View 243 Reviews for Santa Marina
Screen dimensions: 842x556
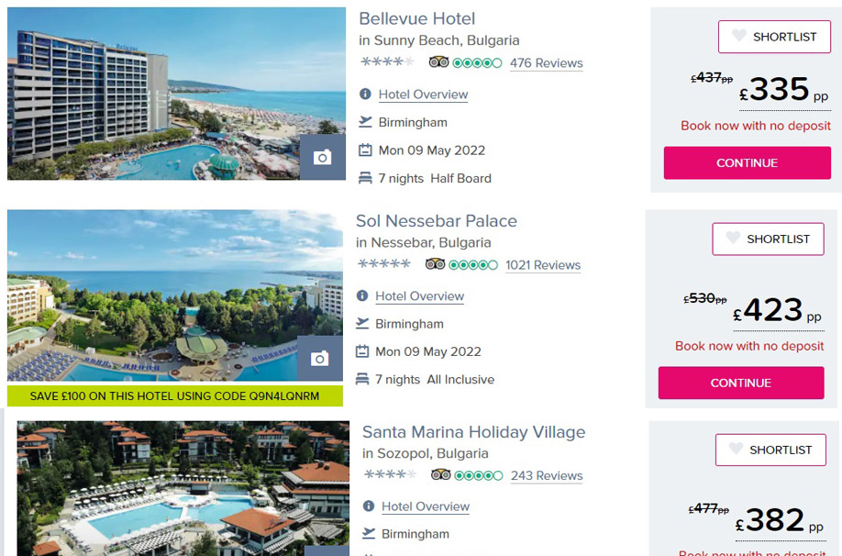tap(547, 475)
